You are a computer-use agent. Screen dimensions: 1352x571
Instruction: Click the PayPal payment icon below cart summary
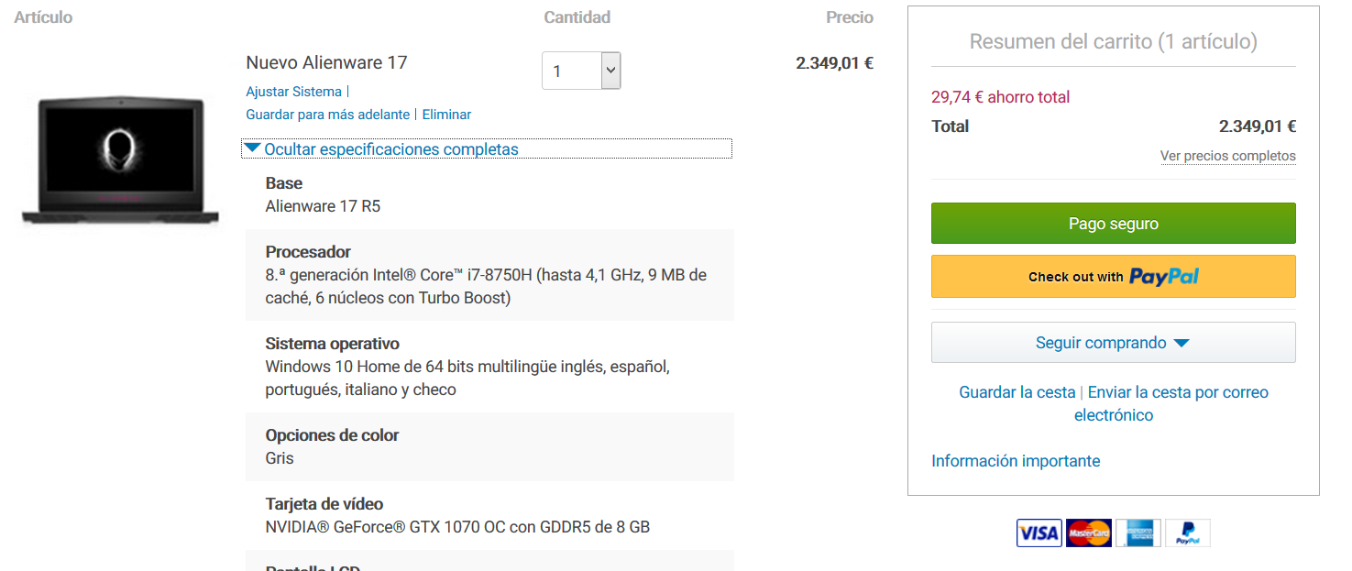click(x=1188, y=533)
